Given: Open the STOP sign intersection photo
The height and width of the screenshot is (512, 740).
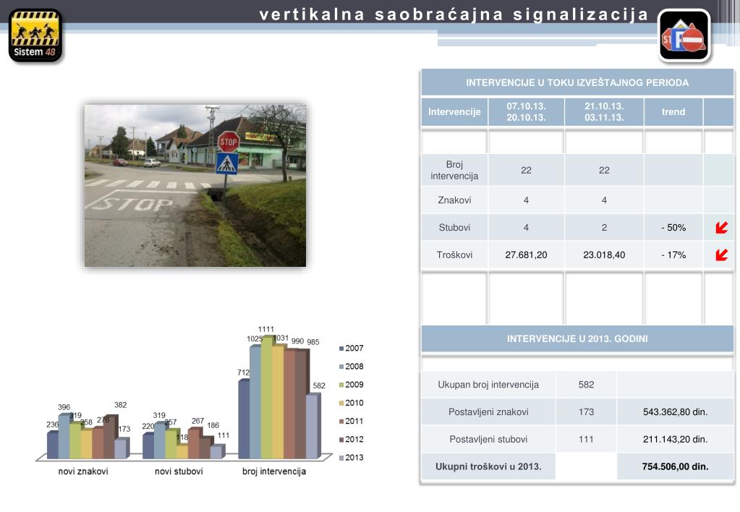Looking at the screenshot, I should pyautogui.click(x=195, y=185).
